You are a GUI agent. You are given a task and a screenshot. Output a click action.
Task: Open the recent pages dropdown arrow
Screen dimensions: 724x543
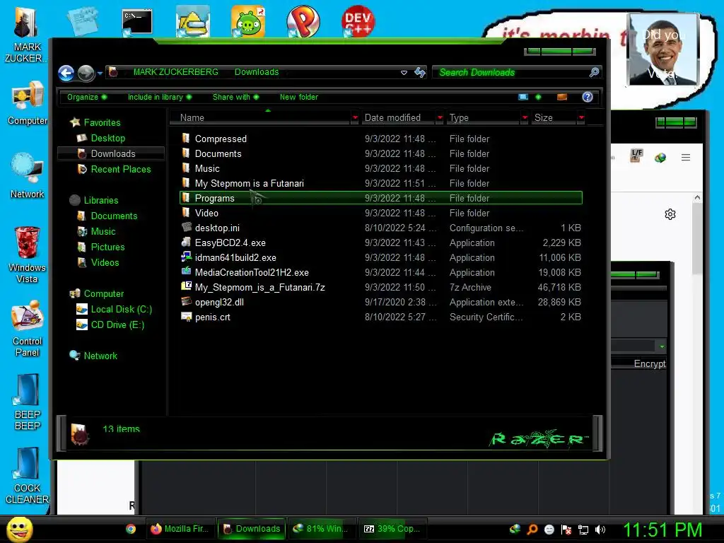(x=100, y=74)
